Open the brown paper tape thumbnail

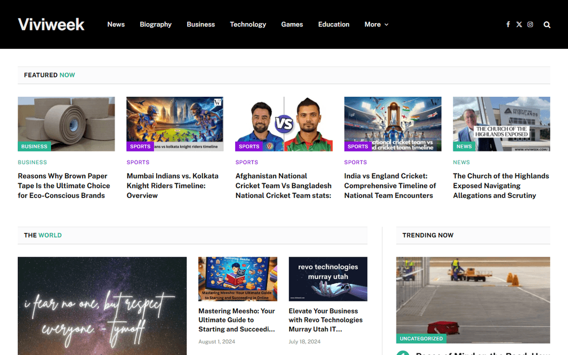pos(66,124)
